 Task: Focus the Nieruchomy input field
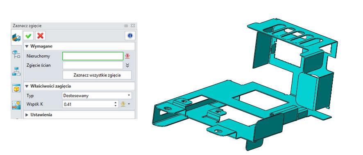click(93, 56)
